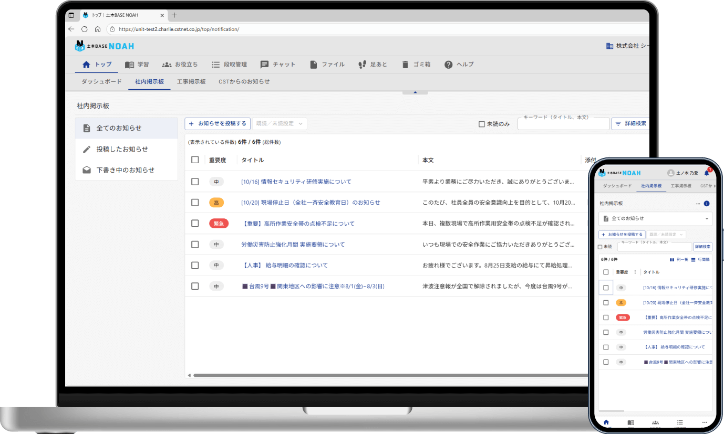Expand the 全てのお知らせ dropdown on the phone
Screen dimensions: 724x434
[x=655, y=218]
